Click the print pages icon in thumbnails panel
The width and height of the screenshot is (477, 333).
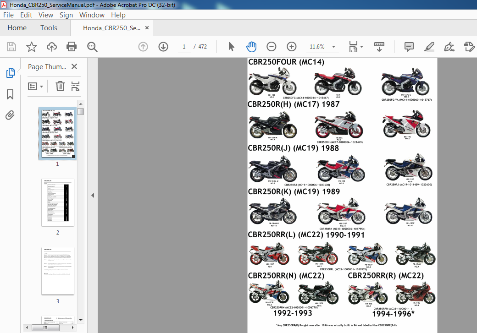(x=75, y=86)
